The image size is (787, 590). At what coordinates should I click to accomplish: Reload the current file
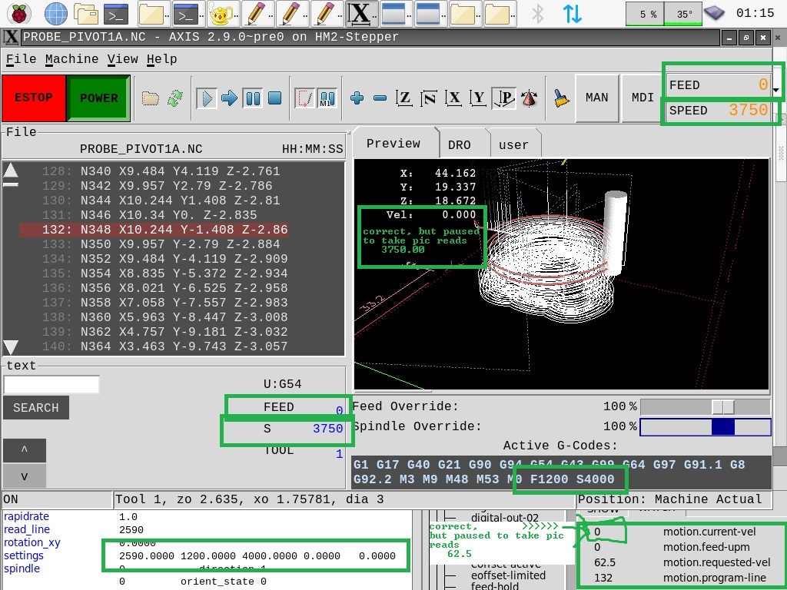(175, 98)
